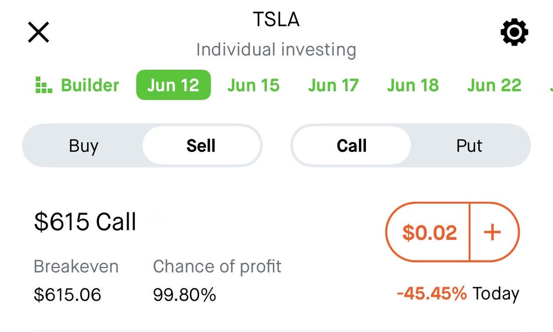
Task: Switch to Call options
Action: (x=352, y=146)
